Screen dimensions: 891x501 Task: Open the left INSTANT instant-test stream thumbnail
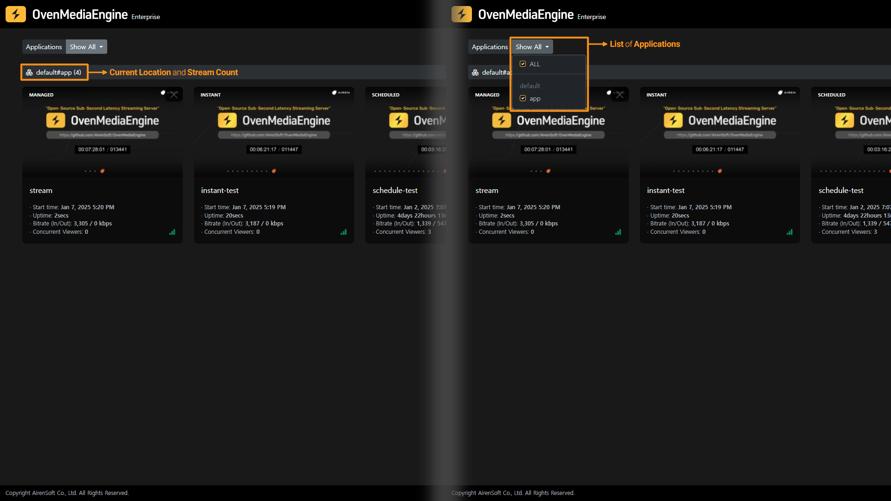click(274, 132)
